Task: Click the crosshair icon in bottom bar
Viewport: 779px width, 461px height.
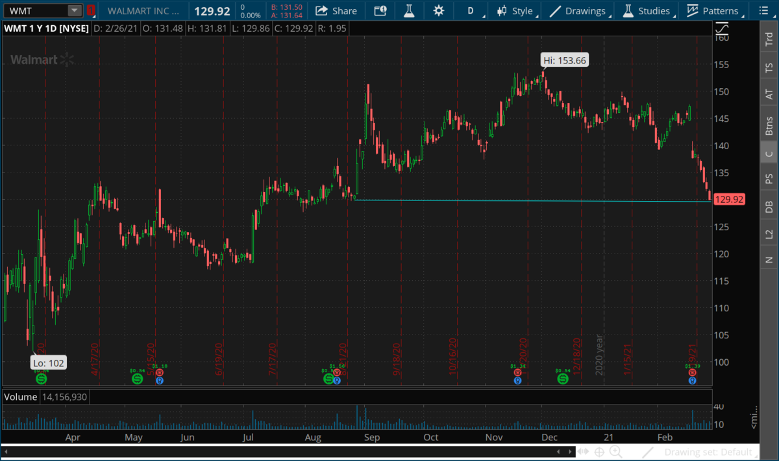Action: tap(600, 452)
